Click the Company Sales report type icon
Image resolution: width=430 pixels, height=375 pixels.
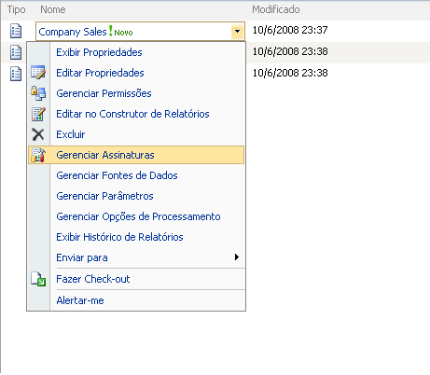(x=16, y=31)
